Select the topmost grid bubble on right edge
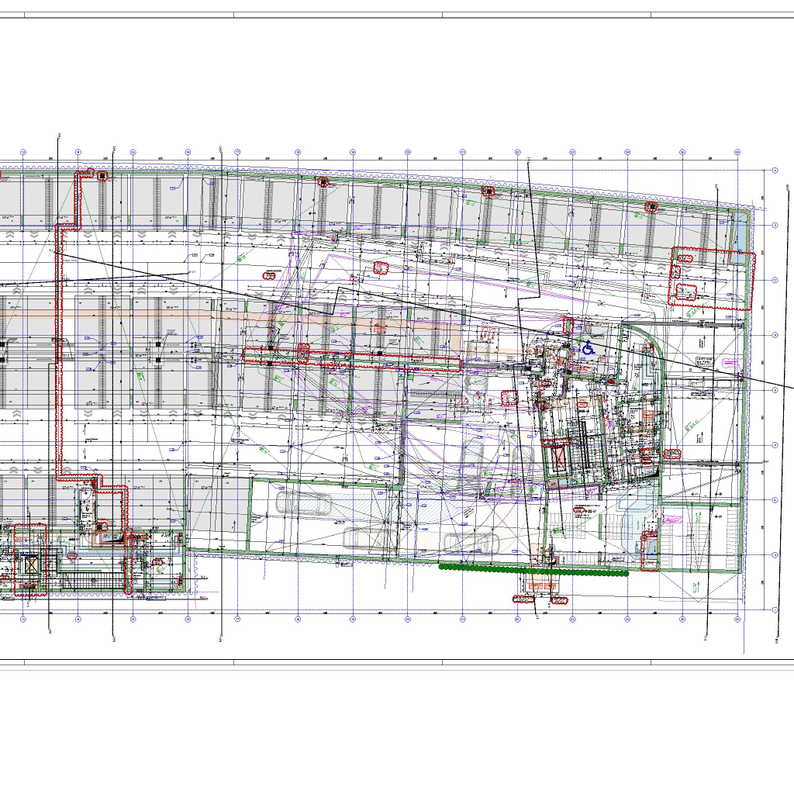The width and height of the screenshot is (794, 794). point(774,170)
